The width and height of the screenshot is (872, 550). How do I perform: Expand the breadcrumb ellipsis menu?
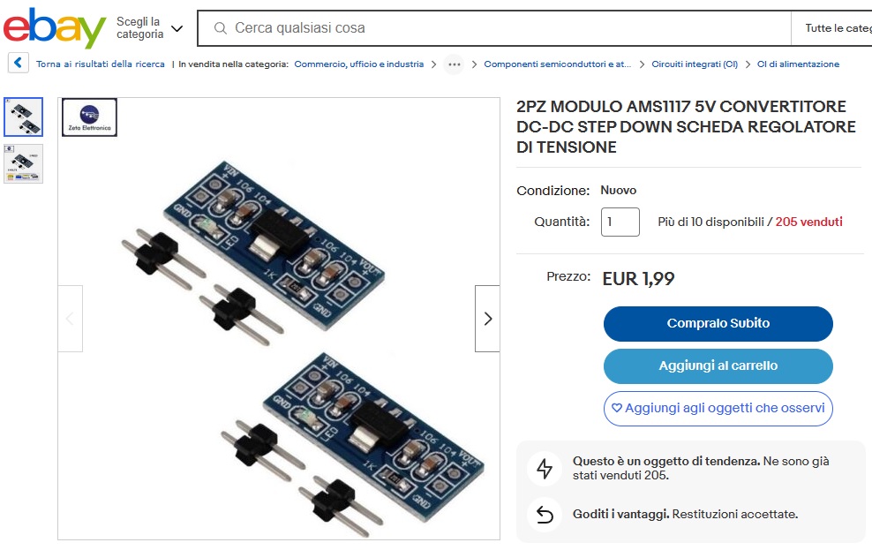[454, 64]
